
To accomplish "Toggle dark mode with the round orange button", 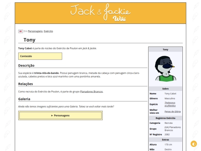I will click(x=194, y=144).
